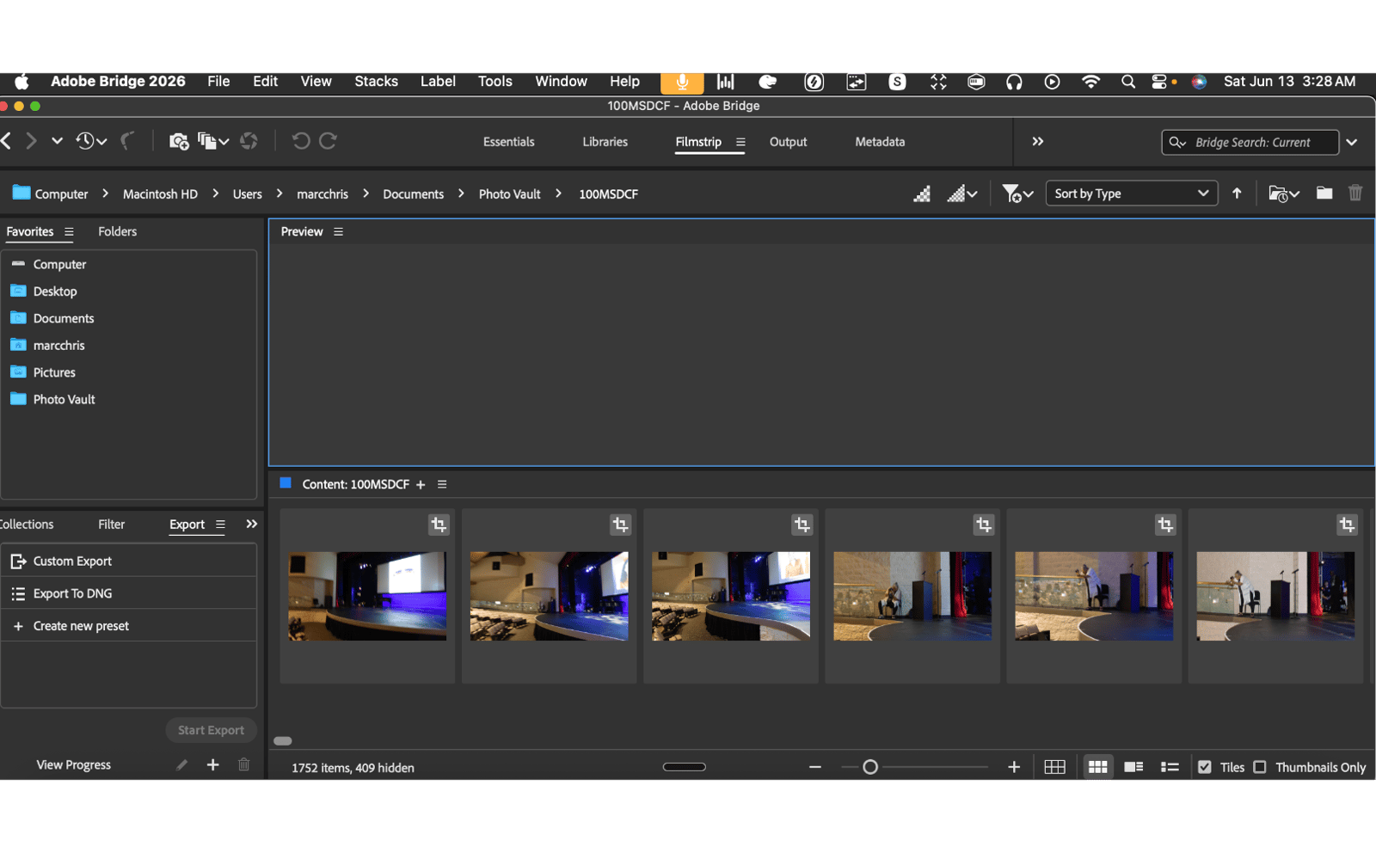Click the thumbnail size slider handle
Viewport: 1376px width, 853px height.
(870, 767)
